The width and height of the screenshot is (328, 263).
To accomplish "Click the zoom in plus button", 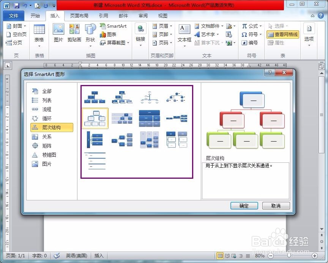I will [x=315, y=256].
